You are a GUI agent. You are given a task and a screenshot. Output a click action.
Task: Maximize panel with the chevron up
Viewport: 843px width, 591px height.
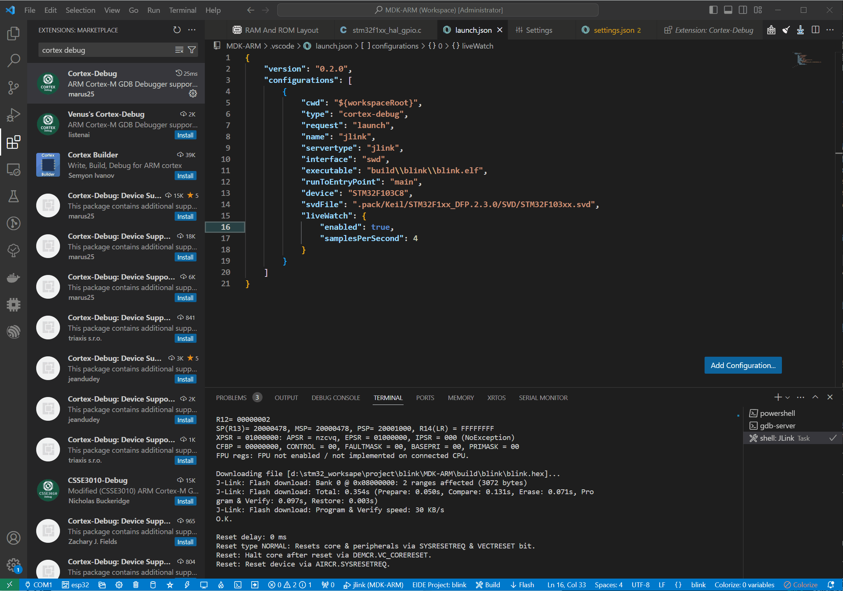(815, 397)
